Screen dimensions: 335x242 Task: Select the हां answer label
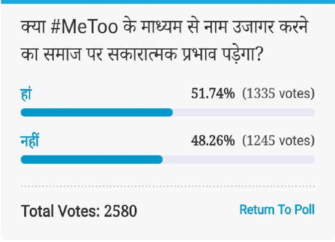[26, 93]
